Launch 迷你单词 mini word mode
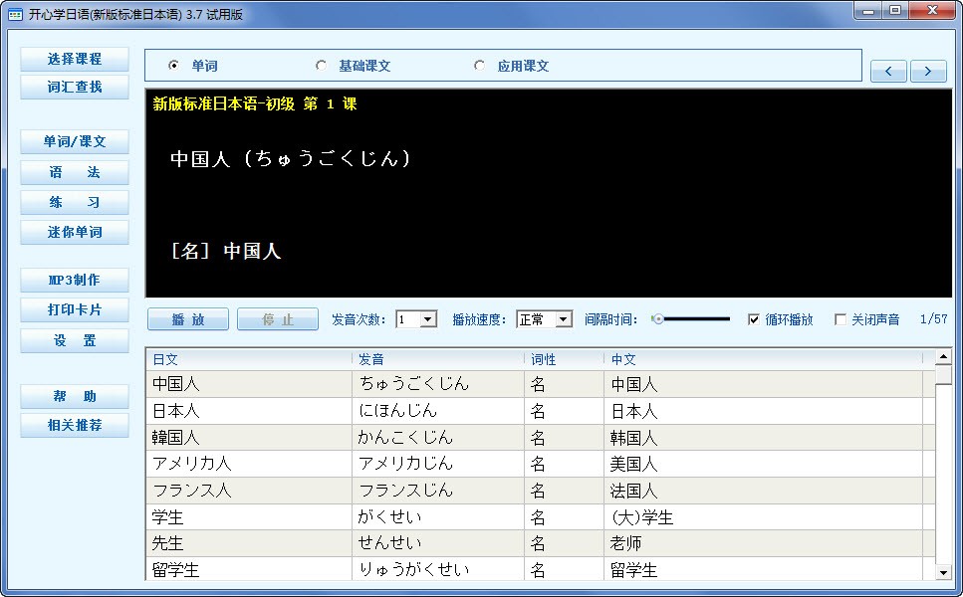The height and width of the screenshot is (597, 963). (75, 233)
